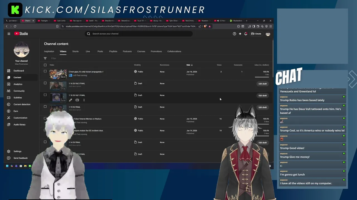The height and width of the screenshot is (200, 357).
Task: Open the YouTube Studio hamburger menu
Action: coord(9,34)
